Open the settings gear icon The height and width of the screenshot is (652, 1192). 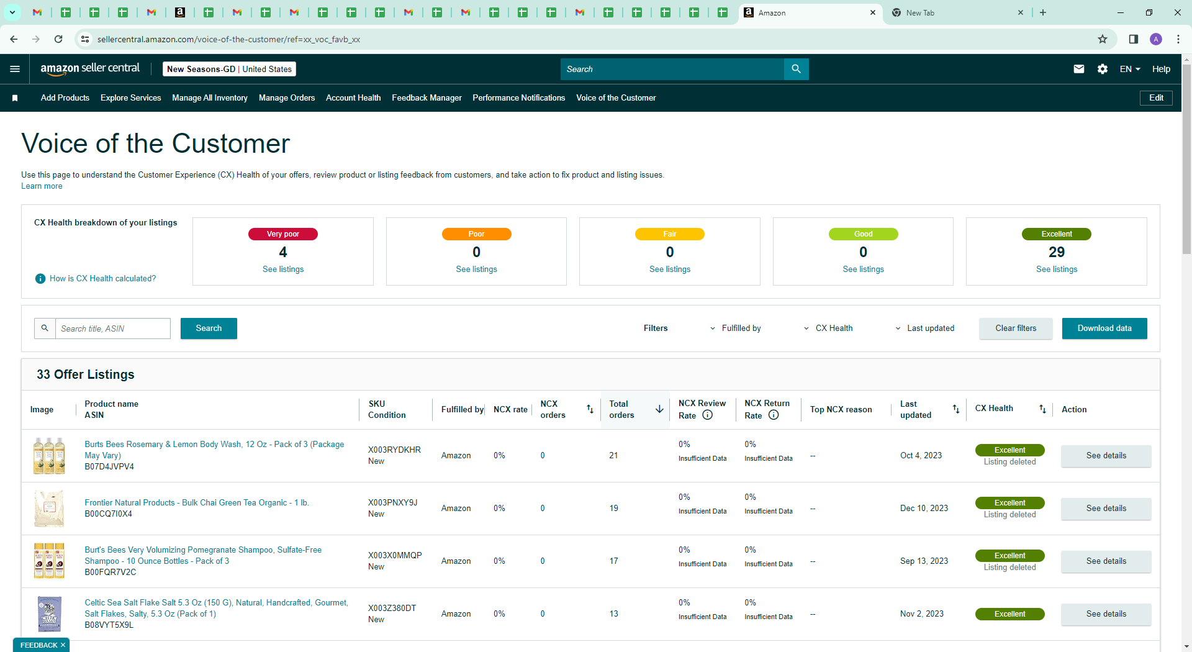pyautogui.click(x=1103, y=69)
